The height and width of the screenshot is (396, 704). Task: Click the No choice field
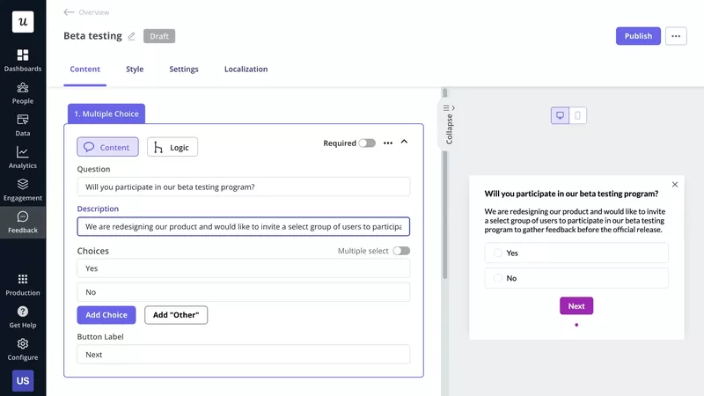coord(244,292)
